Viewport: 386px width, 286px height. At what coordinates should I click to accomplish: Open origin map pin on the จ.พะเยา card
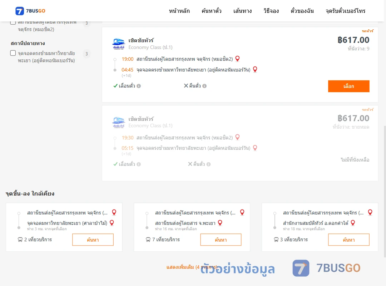[x=242, y=212]
